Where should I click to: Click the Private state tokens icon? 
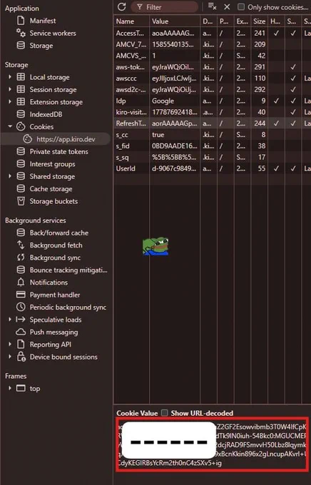(x=21, y=151)
